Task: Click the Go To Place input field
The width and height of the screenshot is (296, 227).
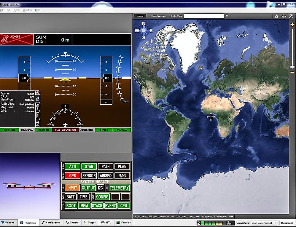Action: click(204, 16)
